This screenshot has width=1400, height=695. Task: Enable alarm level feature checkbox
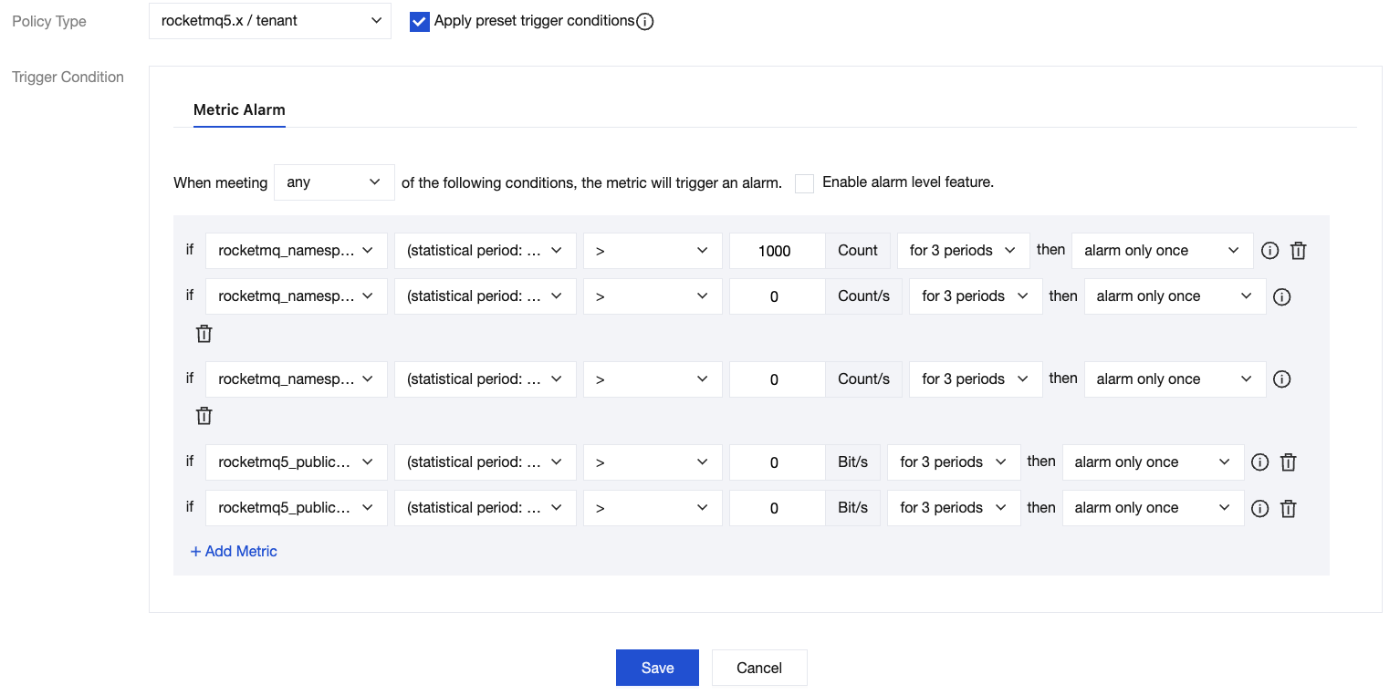[804, 183]
